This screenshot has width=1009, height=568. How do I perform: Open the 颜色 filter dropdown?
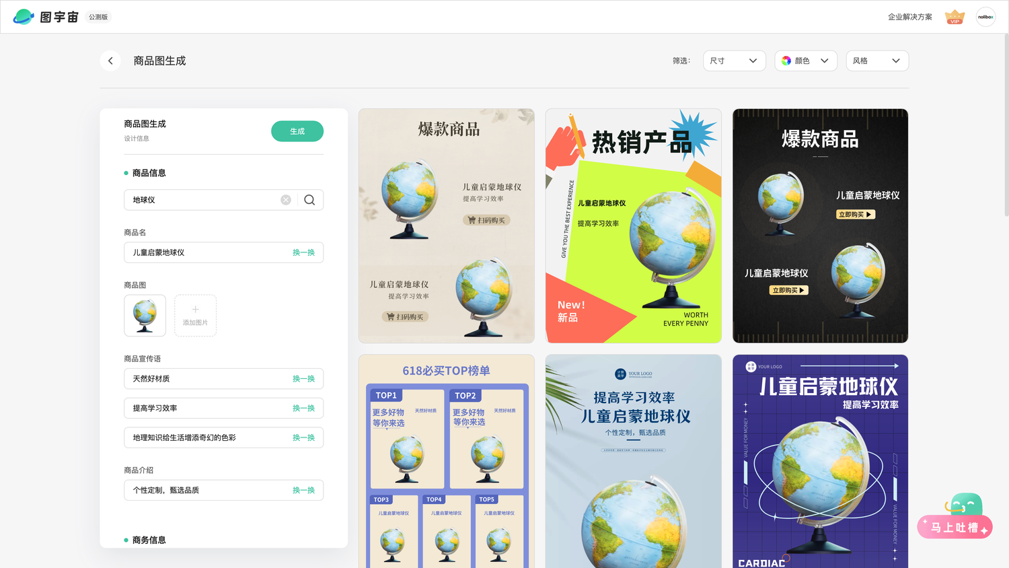point(806,61)
